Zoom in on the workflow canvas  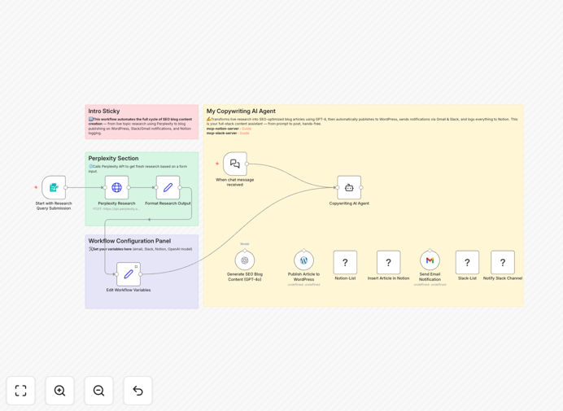click(x=59, y=391)
